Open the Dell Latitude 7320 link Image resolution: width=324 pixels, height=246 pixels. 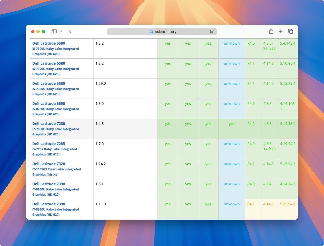point(49,164)
